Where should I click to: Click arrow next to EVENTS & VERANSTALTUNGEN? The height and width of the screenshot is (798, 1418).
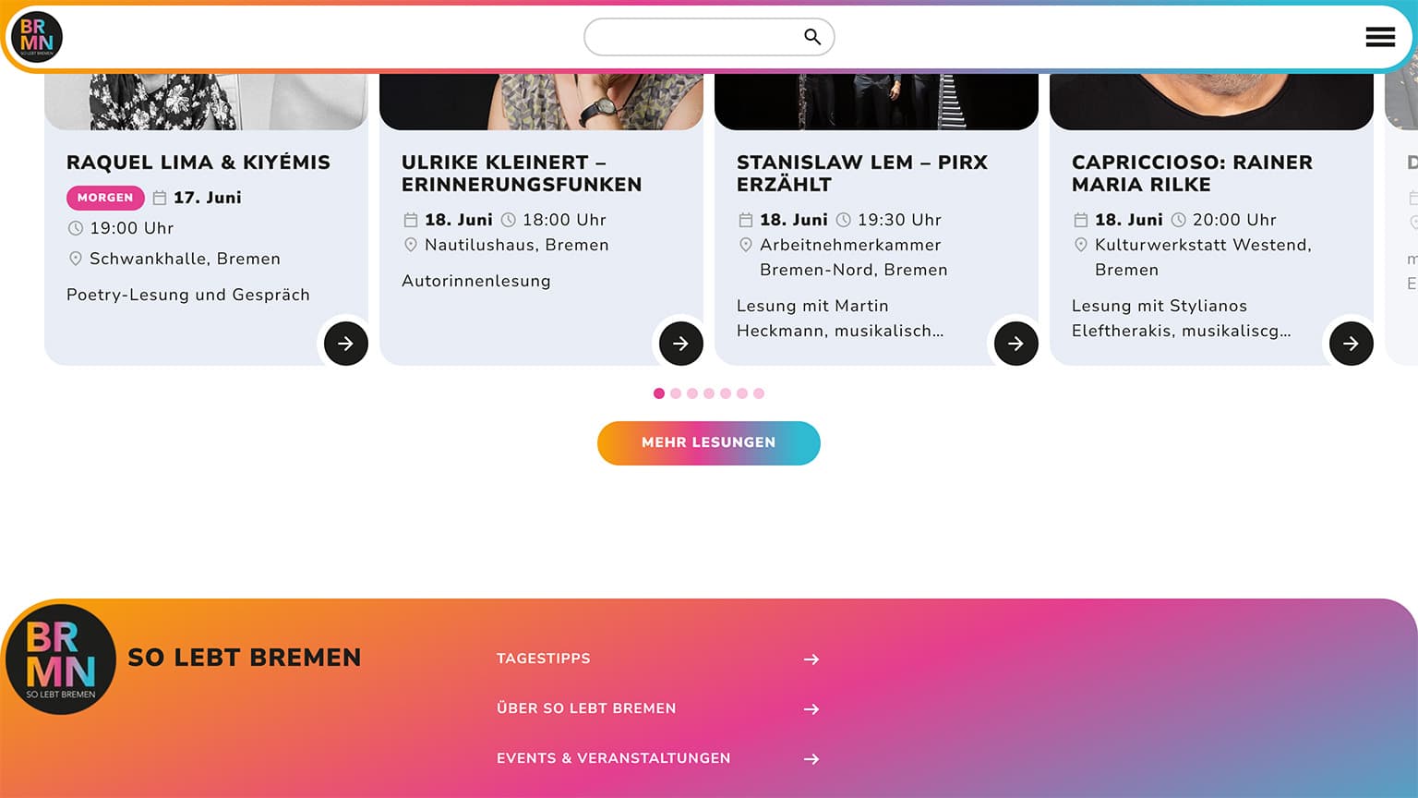(x=811, y=759)
